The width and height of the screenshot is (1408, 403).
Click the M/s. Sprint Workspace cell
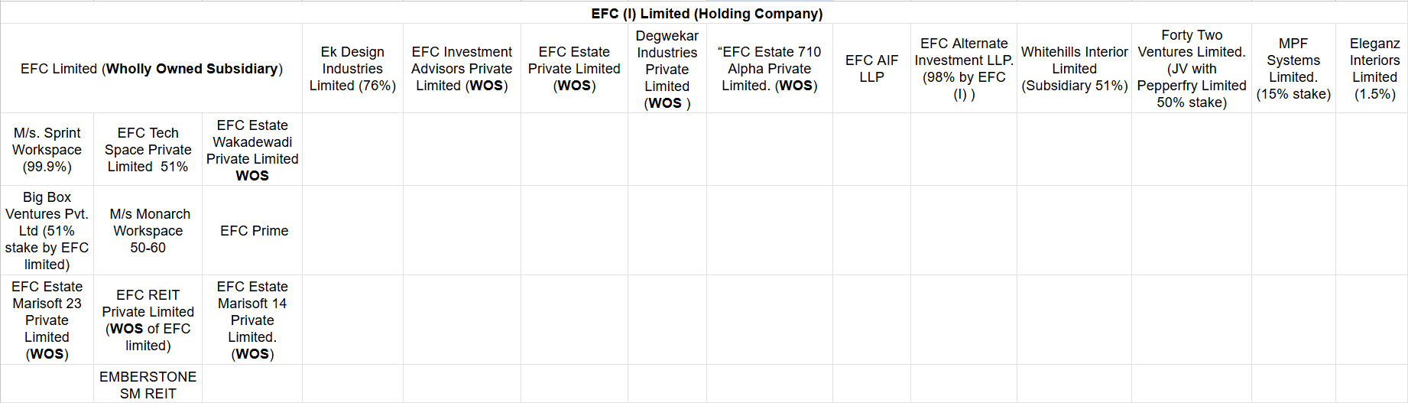pyautogui.click(x=47, y=150)
